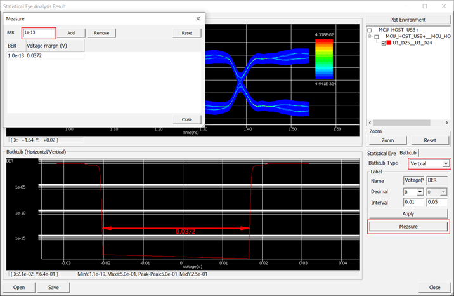Viewport: 454px width, 296px height.
Task: Enable the MCU_HOST_USB+__MCU_HO child checkbox
Action: click(377, 37)
